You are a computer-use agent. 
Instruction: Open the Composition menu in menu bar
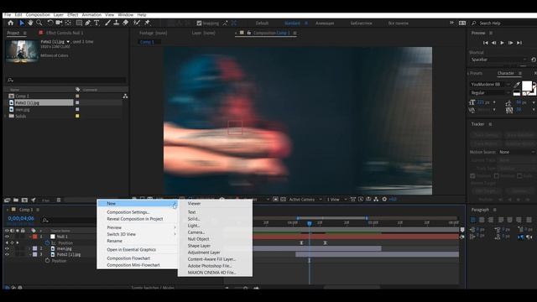(38, 15)
